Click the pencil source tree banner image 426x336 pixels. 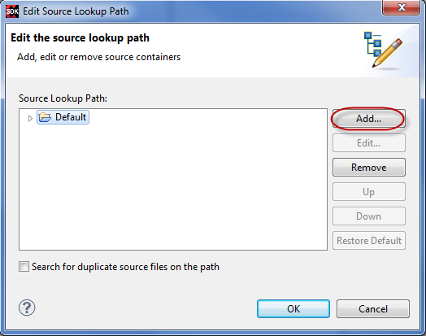(384, 50)
